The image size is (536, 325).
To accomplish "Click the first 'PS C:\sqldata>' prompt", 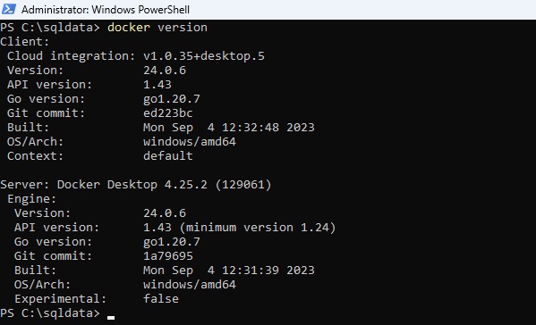I will coord(50,28).
